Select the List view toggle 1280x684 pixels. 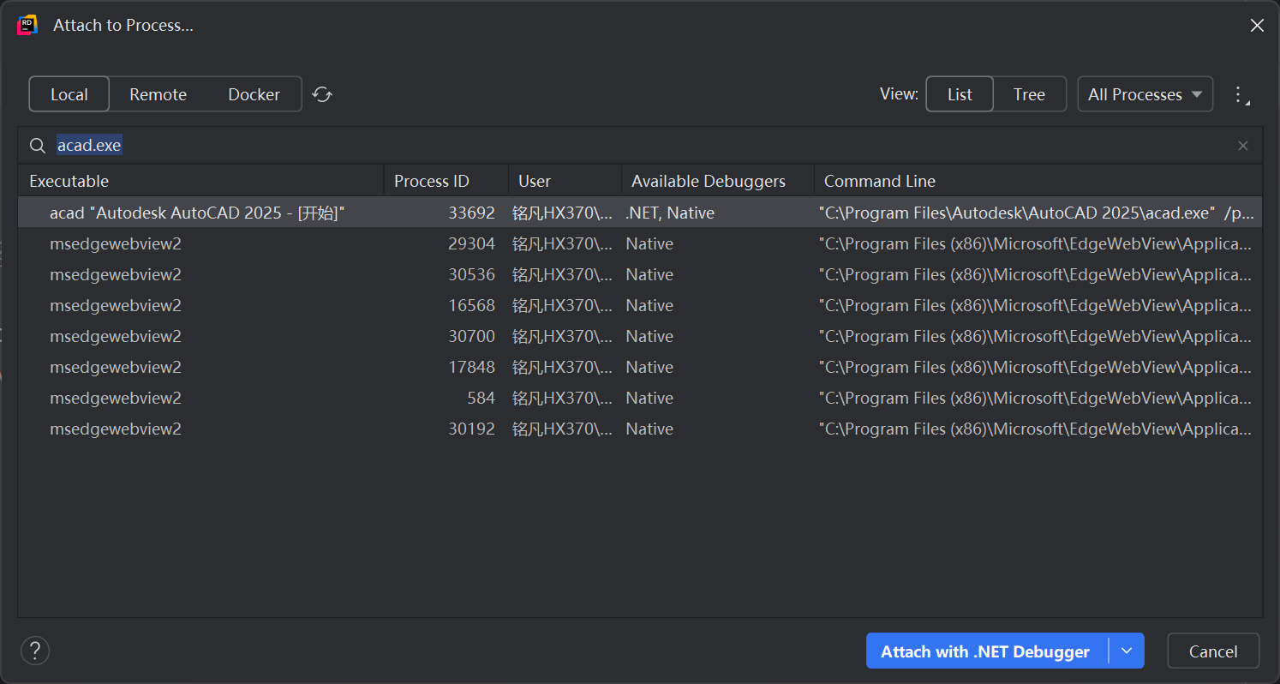[x=960, y=94]
